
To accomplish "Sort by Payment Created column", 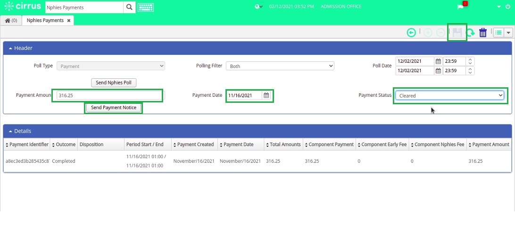I will pos(194,144).
